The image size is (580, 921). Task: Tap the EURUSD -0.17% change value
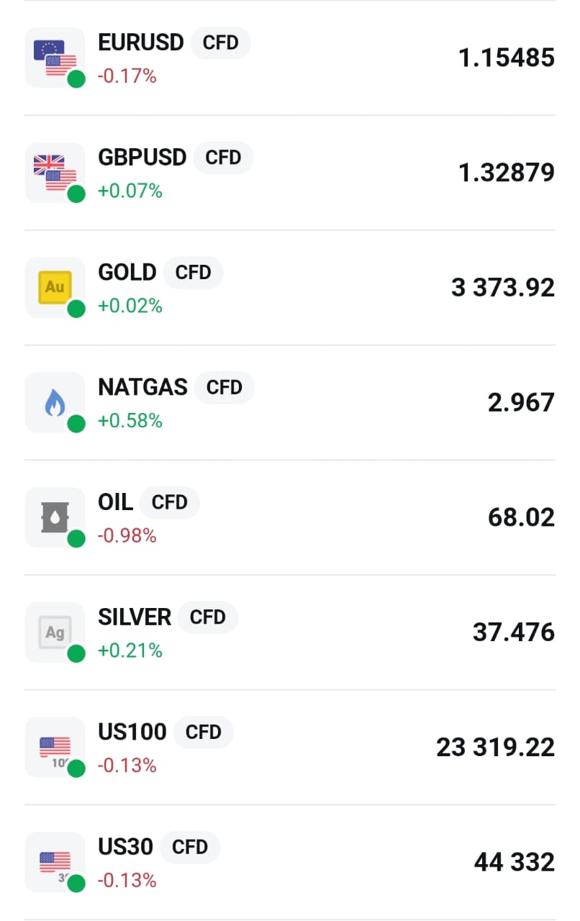tap(127, 76)
